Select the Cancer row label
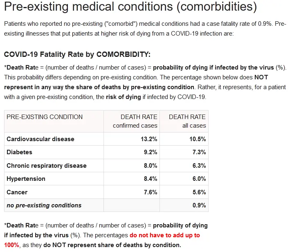292x252 pixels. click(17, 192)
